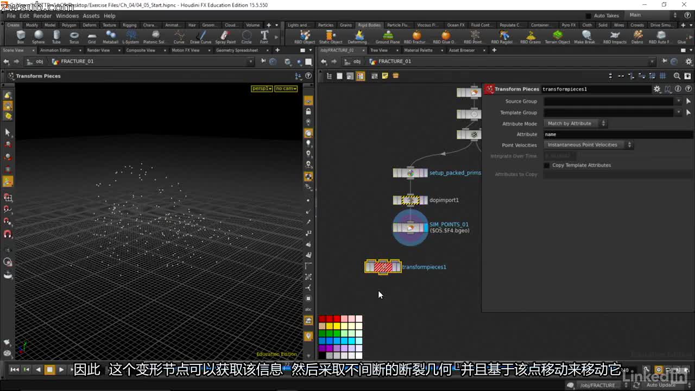Toggle Auto Update mode at bottom right
Image resolution: width=695 pixels, height=391 pixels.
tap(661, 384)
